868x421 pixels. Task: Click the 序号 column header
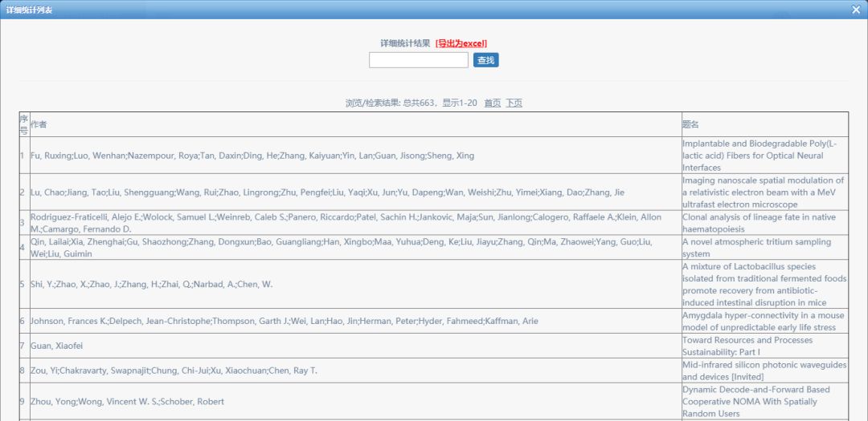pyautogui.click(x=24, y=125)
